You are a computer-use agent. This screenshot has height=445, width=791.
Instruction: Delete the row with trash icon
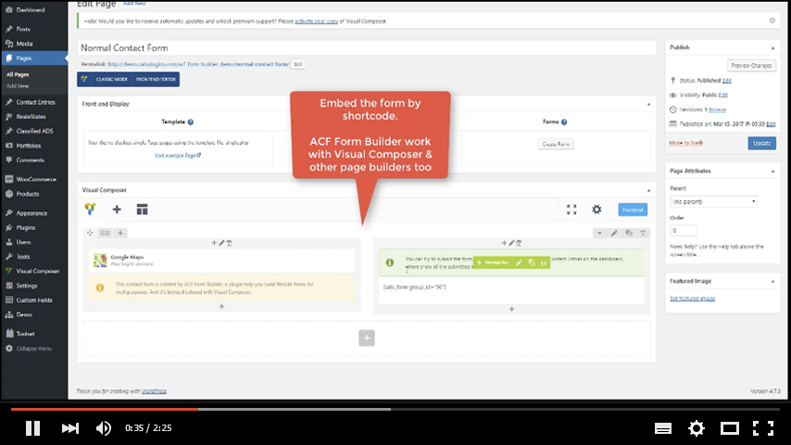(x=643, y=233)
